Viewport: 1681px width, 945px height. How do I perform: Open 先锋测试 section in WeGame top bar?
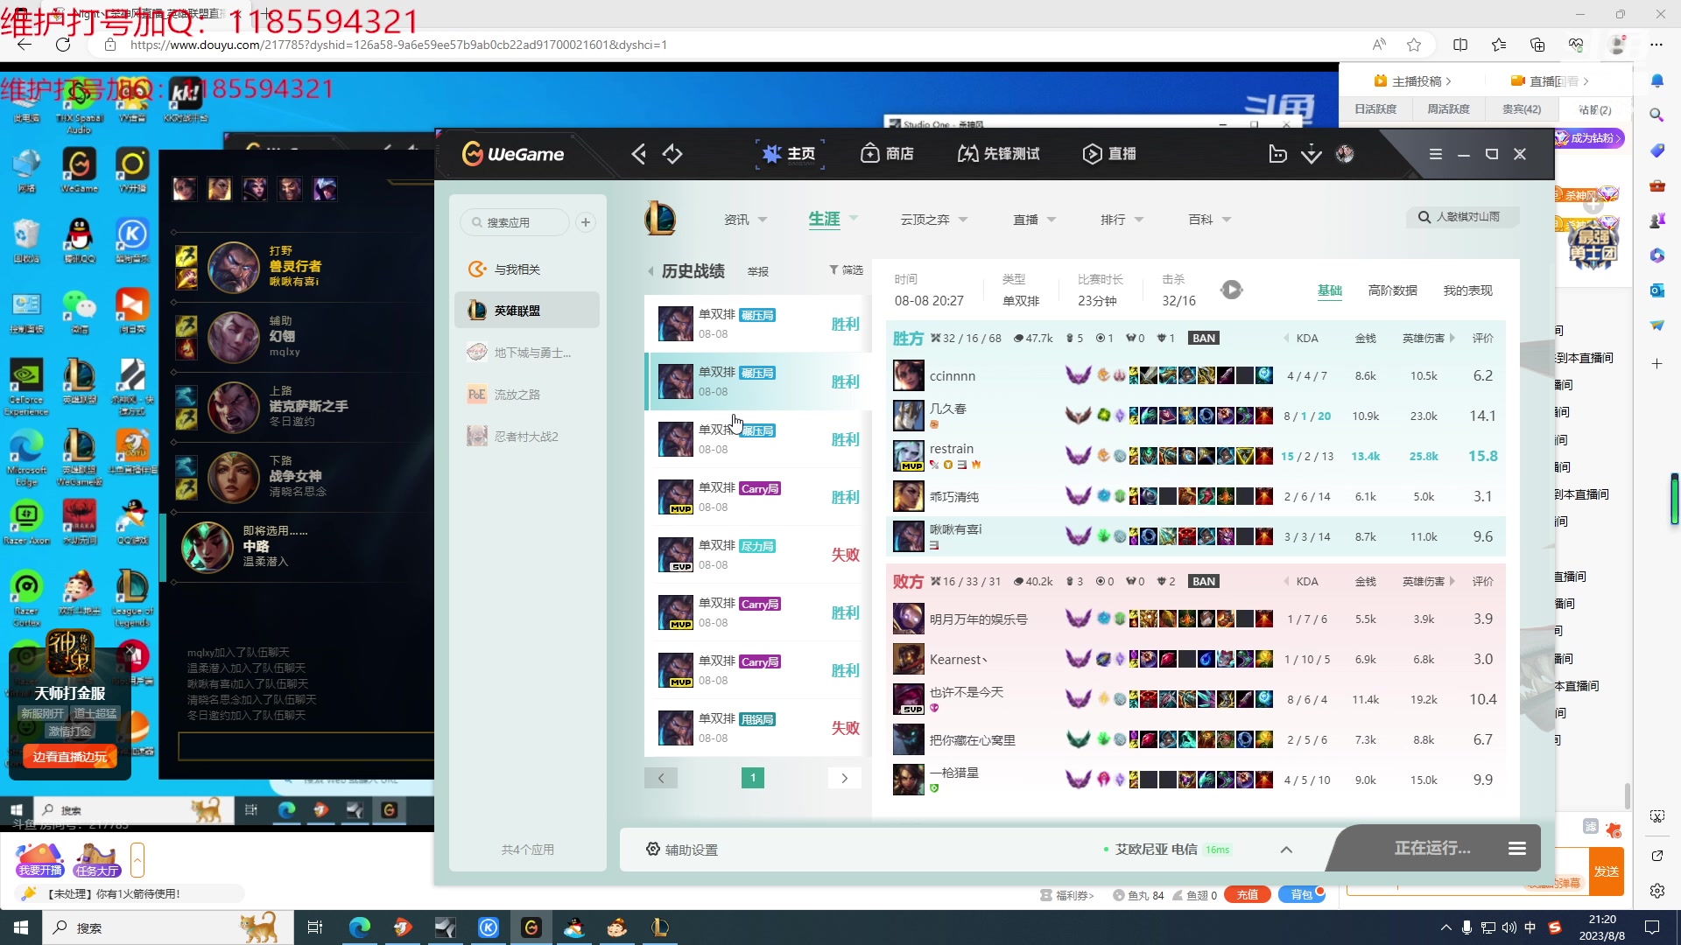[998, 153]
